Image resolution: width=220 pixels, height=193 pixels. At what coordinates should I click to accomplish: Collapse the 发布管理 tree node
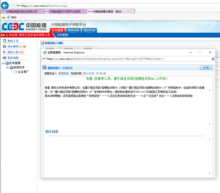click(3, 63)
